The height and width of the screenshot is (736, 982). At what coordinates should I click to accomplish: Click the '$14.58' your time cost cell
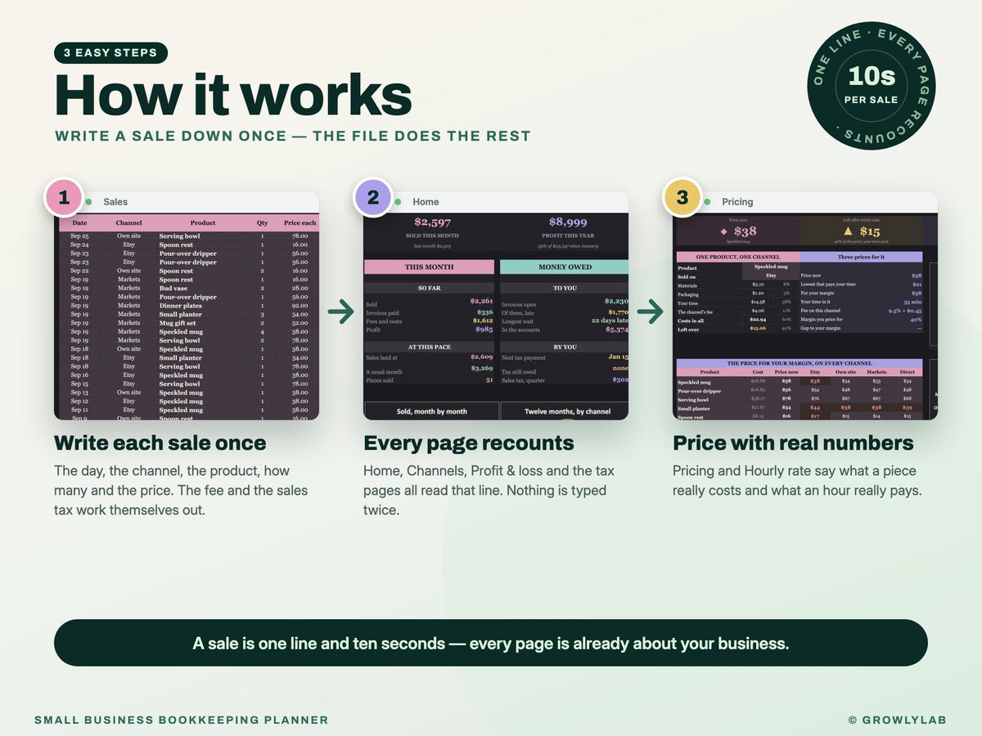point(757,303)
